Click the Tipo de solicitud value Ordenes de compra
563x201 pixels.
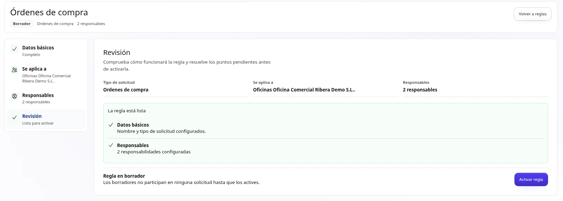[x=126, y=90]
